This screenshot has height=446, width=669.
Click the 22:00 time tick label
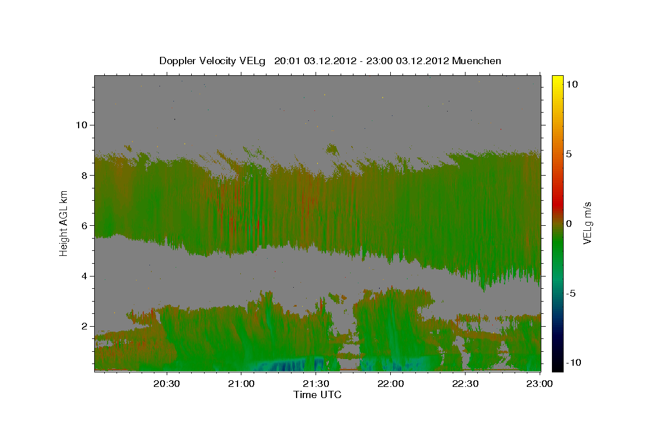pos(391,384)
